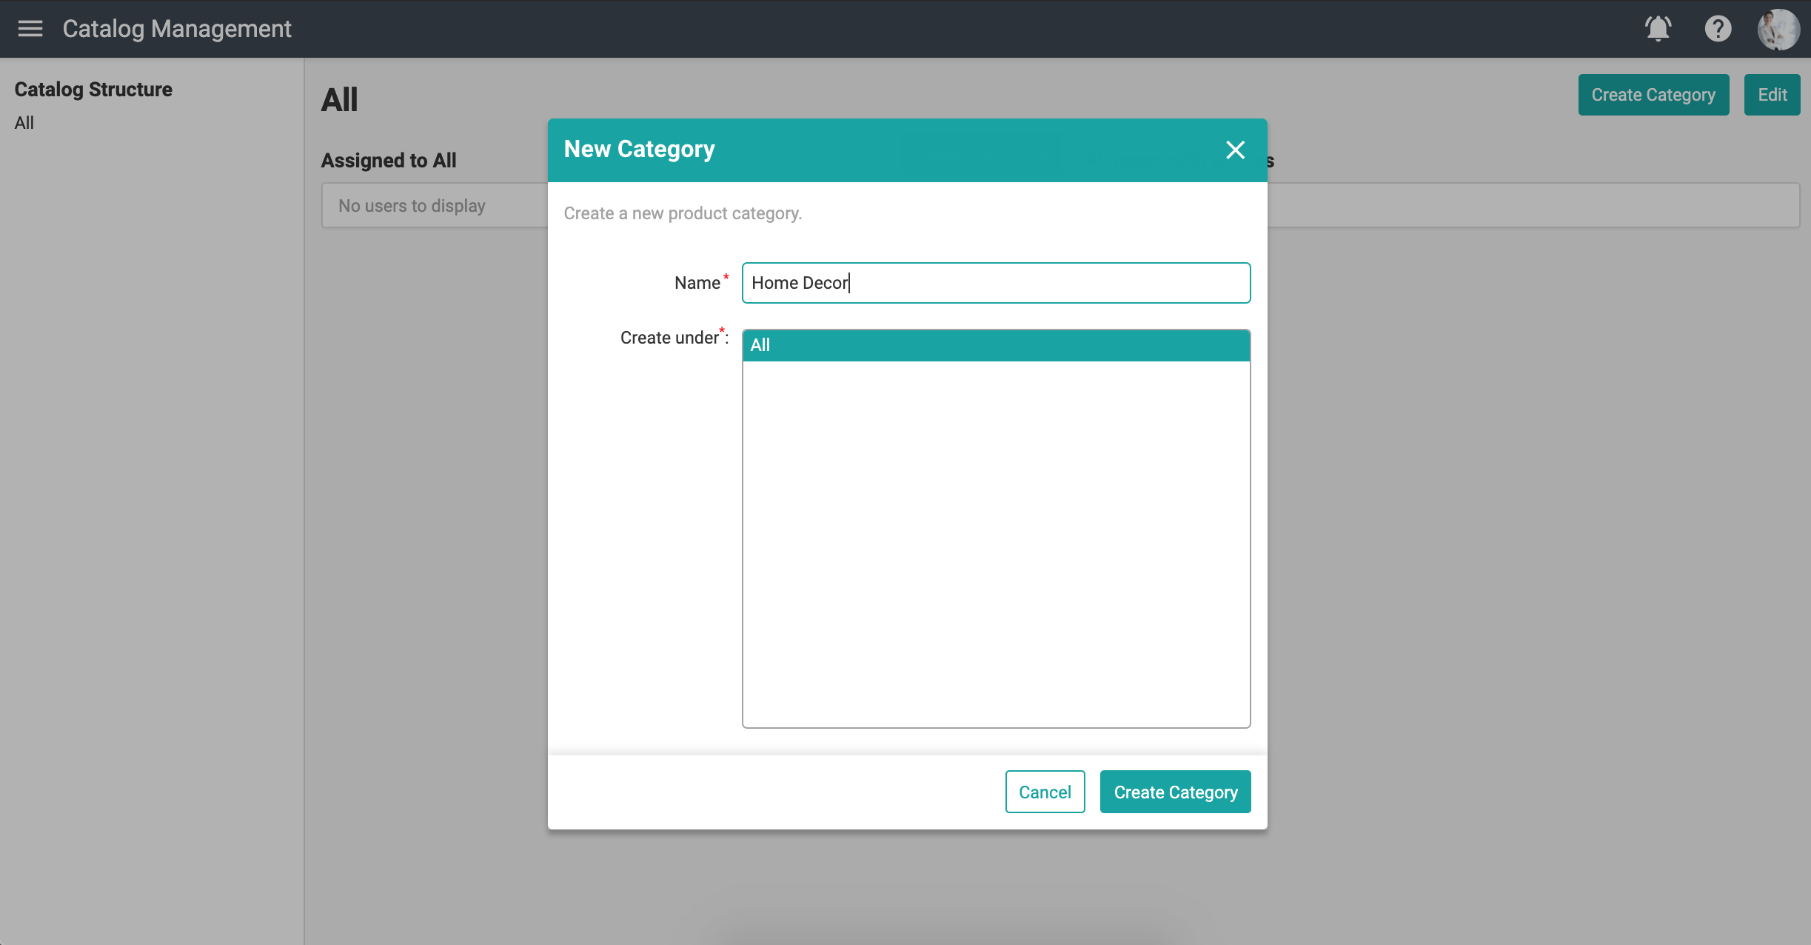Open the notifications bell
1811x945 pixels.
tap(1658, 29)
